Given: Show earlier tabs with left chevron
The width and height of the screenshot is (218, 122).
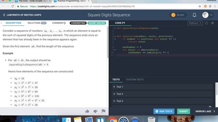Looking at the screenshot, I should (1, 23).
